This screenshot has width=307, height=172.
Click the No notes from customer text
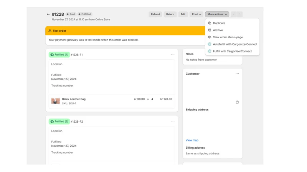(x=201, y=60)
